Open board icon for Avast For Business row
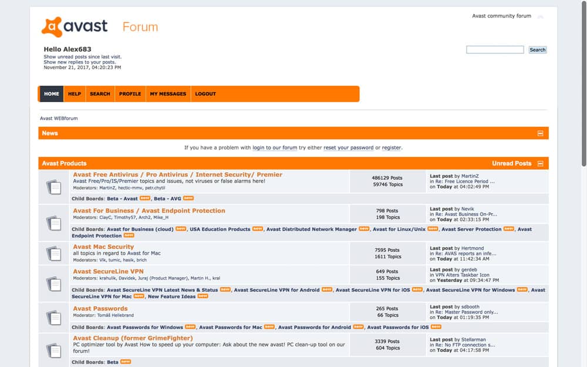Screen dimensions: 587x367 tap(54, 223)
